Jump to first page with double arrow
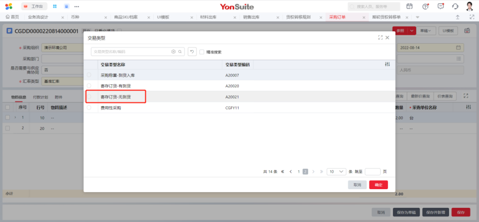 282,172
